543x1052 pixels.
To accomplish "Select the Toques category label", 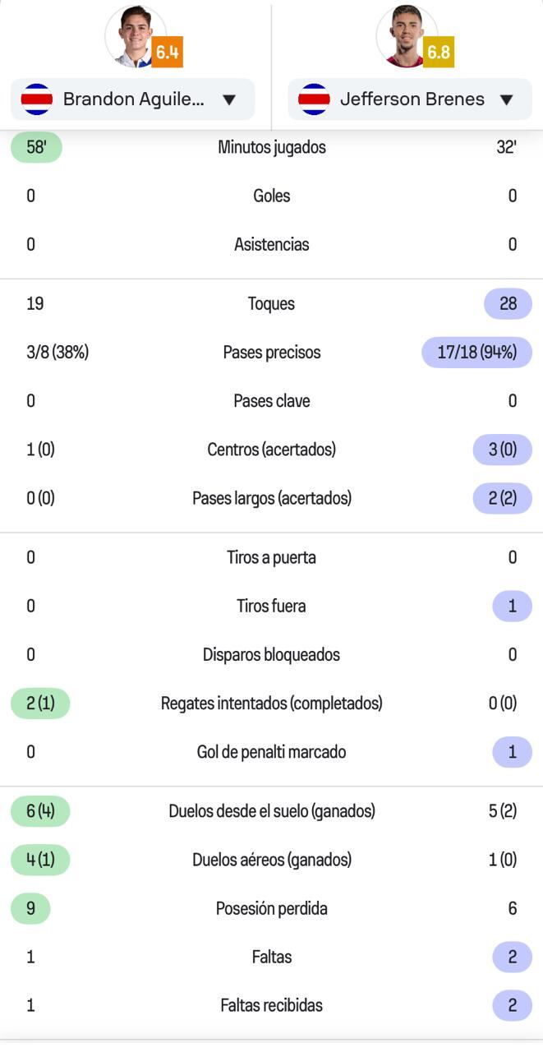I will [271, 303].
